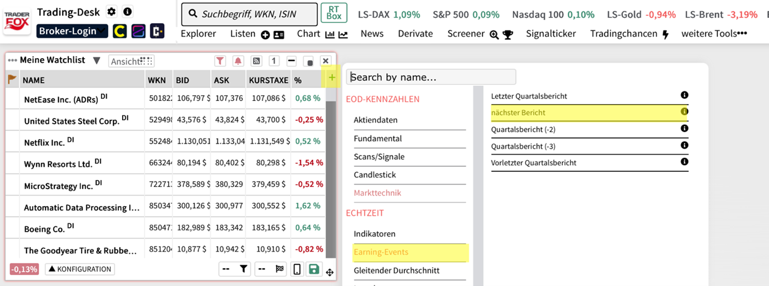The height and width of the screenshot is (286, 769).
Task: Open Trading-Desk settings gear
Action: pyautogui.click(x=112, y=12)
